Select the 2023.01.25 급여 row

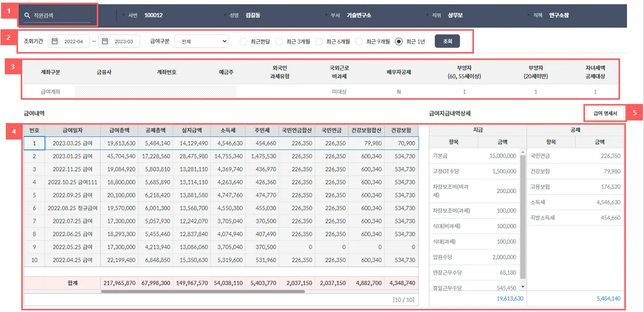[221, 157]
